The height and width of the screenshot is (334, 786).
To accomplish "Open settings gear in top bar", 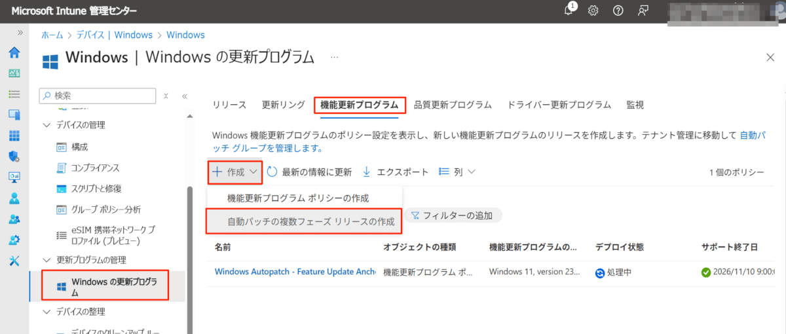I will [x=593, y=10].
